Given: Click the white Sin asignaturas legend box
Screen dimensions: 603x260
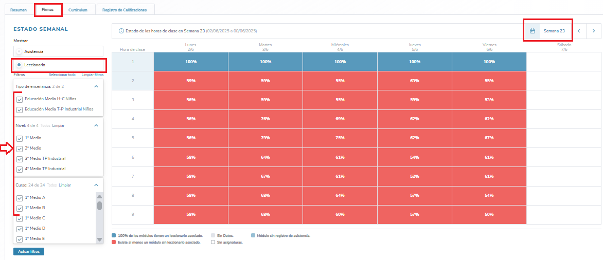Looking at the screenshot, I should 213,243.
